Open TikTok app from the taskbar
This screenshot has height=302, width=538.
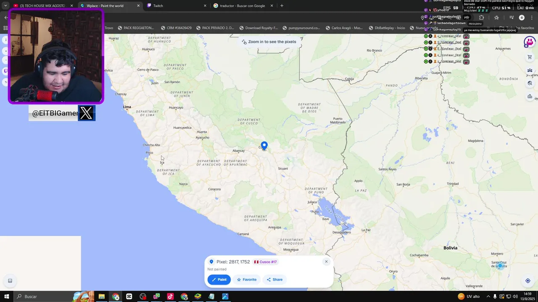tap(170, 297)
